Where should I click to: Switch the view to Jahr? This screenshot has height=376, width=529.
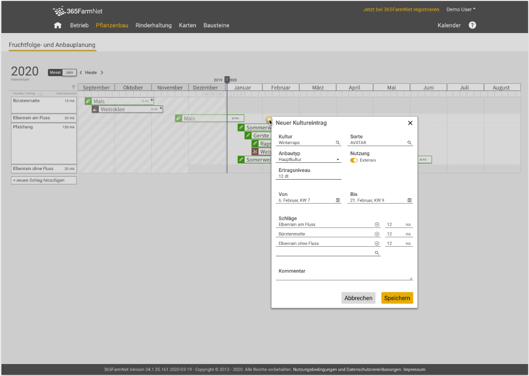coord(70,73)
